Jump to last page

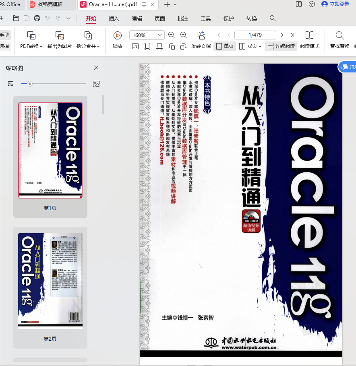click(x=292, y=35)
